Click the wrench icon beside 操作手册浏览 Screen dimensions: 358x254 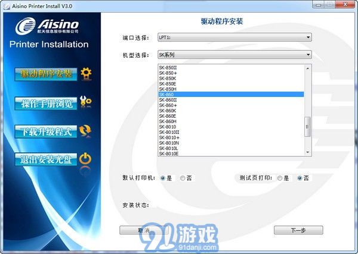click(85, 102)
